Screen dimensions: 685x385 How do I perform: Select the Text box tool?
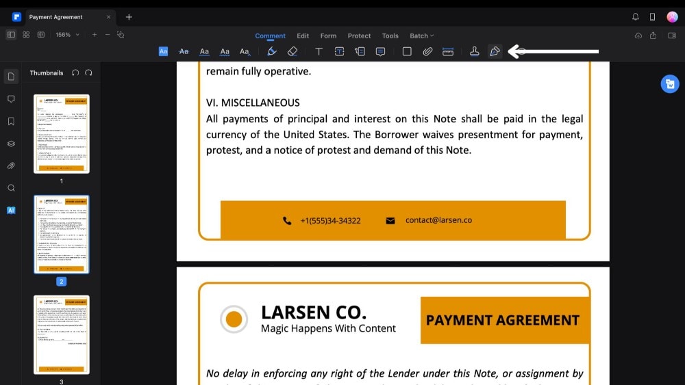click(x=340, y=51)
